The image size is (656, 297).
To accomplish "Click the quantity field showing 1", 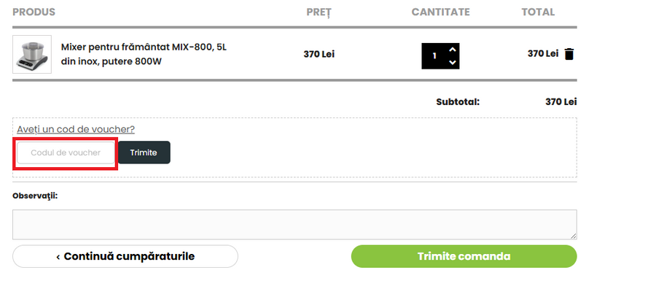I will click(434, 55).
